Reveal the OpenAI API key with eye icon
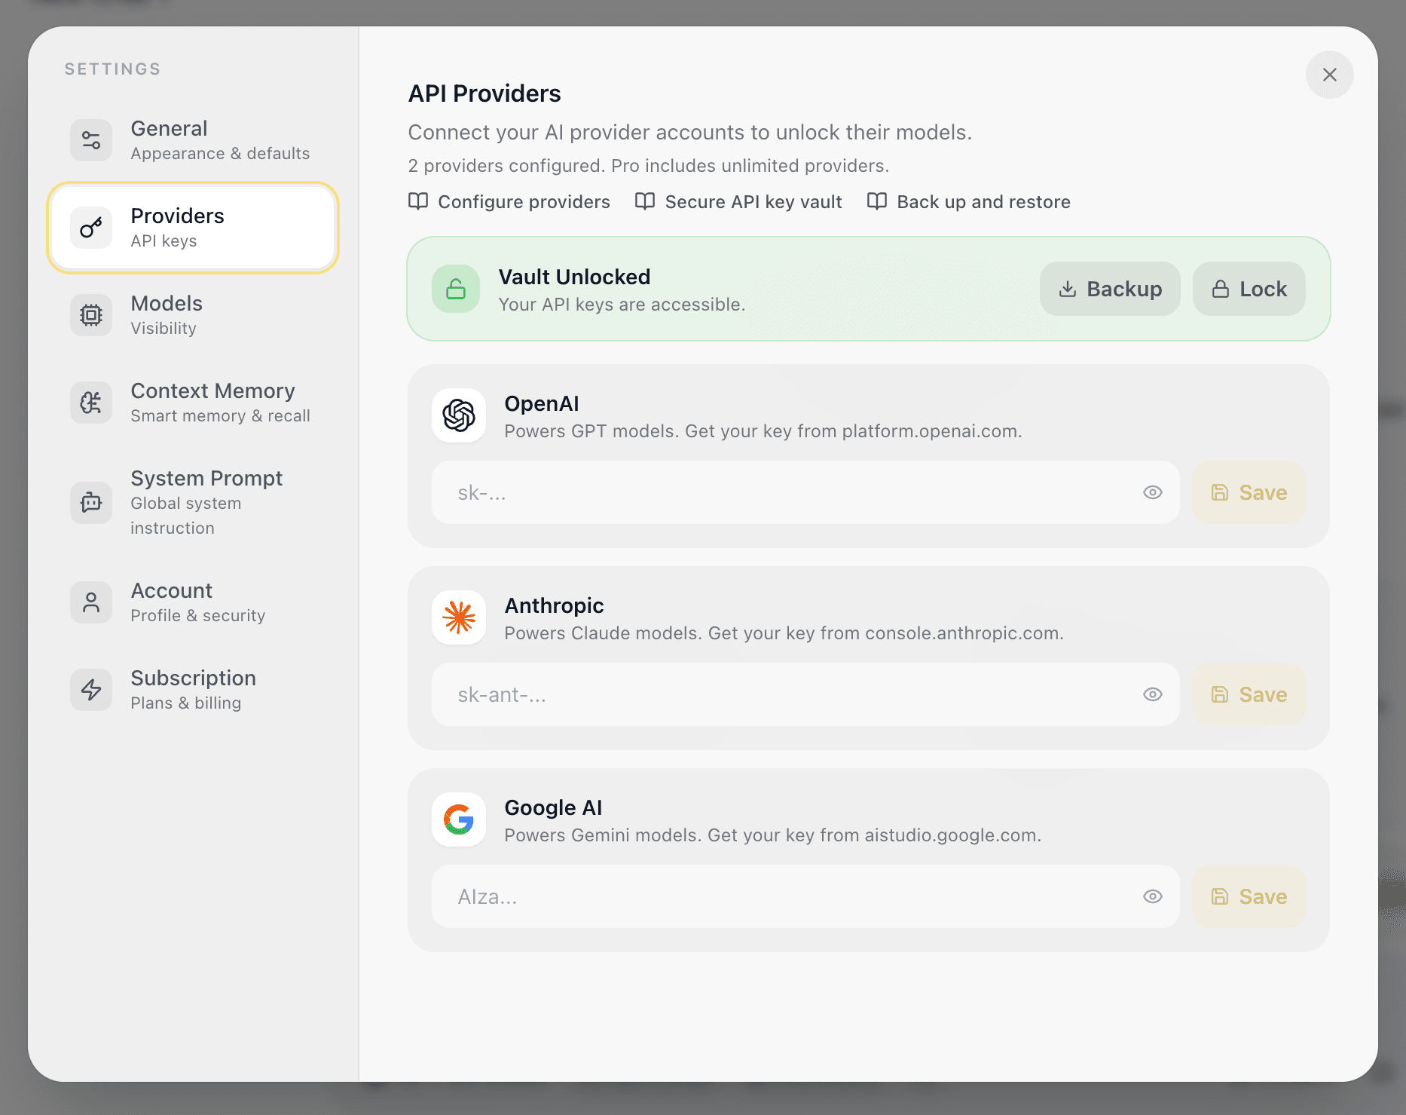This screenshot has width=1406, height=1115. (x=1153, y=492)
